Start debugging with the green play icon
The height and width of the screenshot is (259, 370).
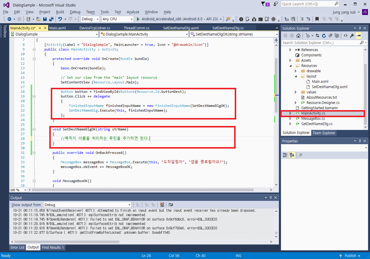pyautogui.click(x=138, y=19)
